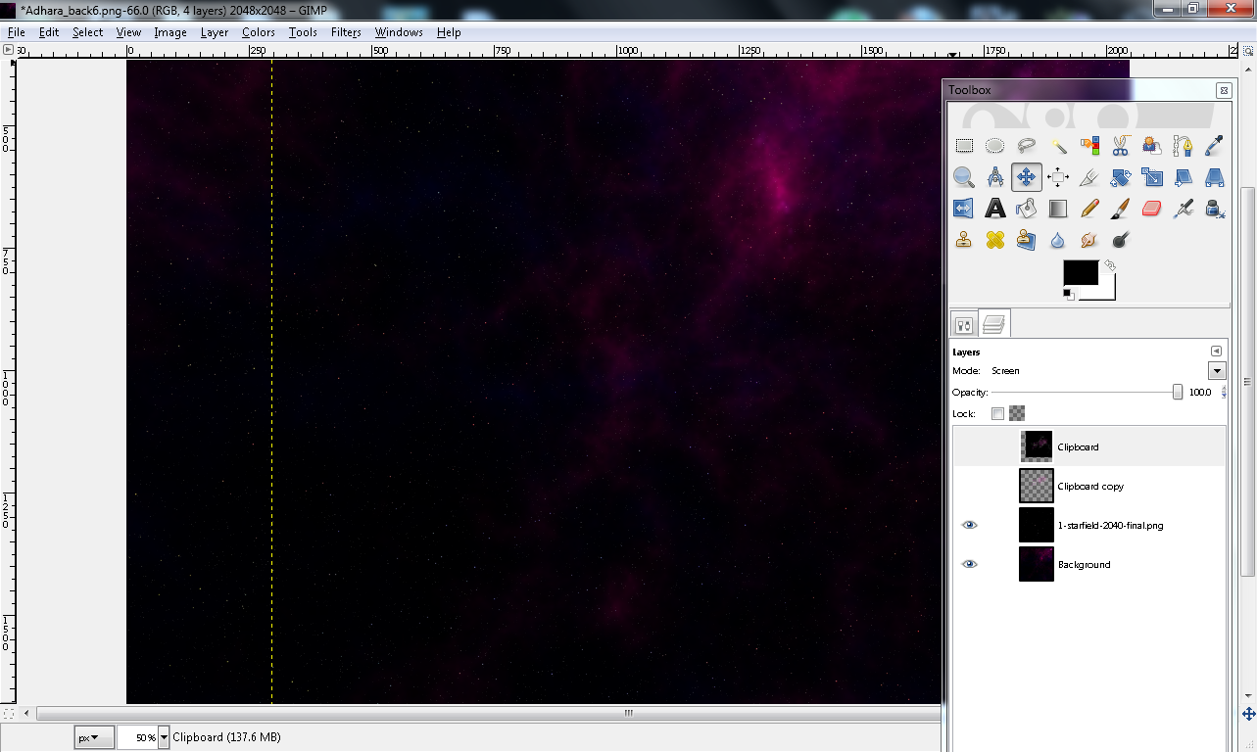
Task: Open the File menu
Action: pyautogui.click(x=16, y=32)
